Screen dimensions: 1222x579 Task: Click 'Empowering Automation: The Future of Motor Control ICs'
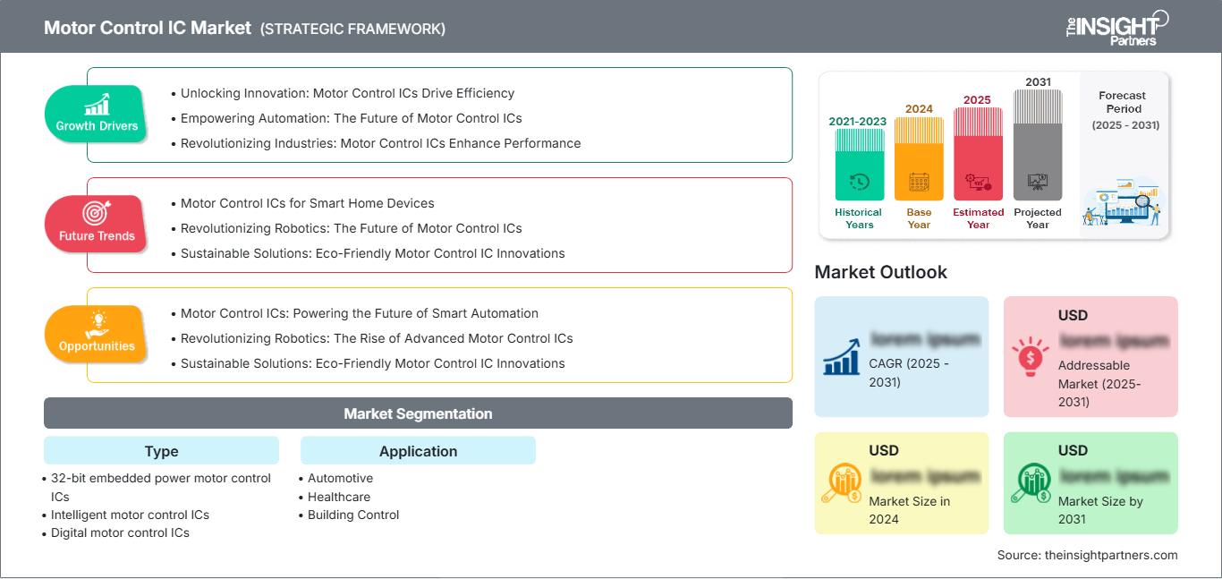tap(351, 118)
